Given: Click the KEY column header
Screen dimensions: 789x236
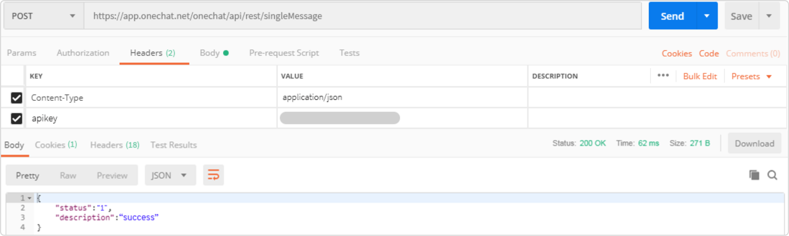Looking at the screenshot, I should pyautogui.click(x=36, y=76).
